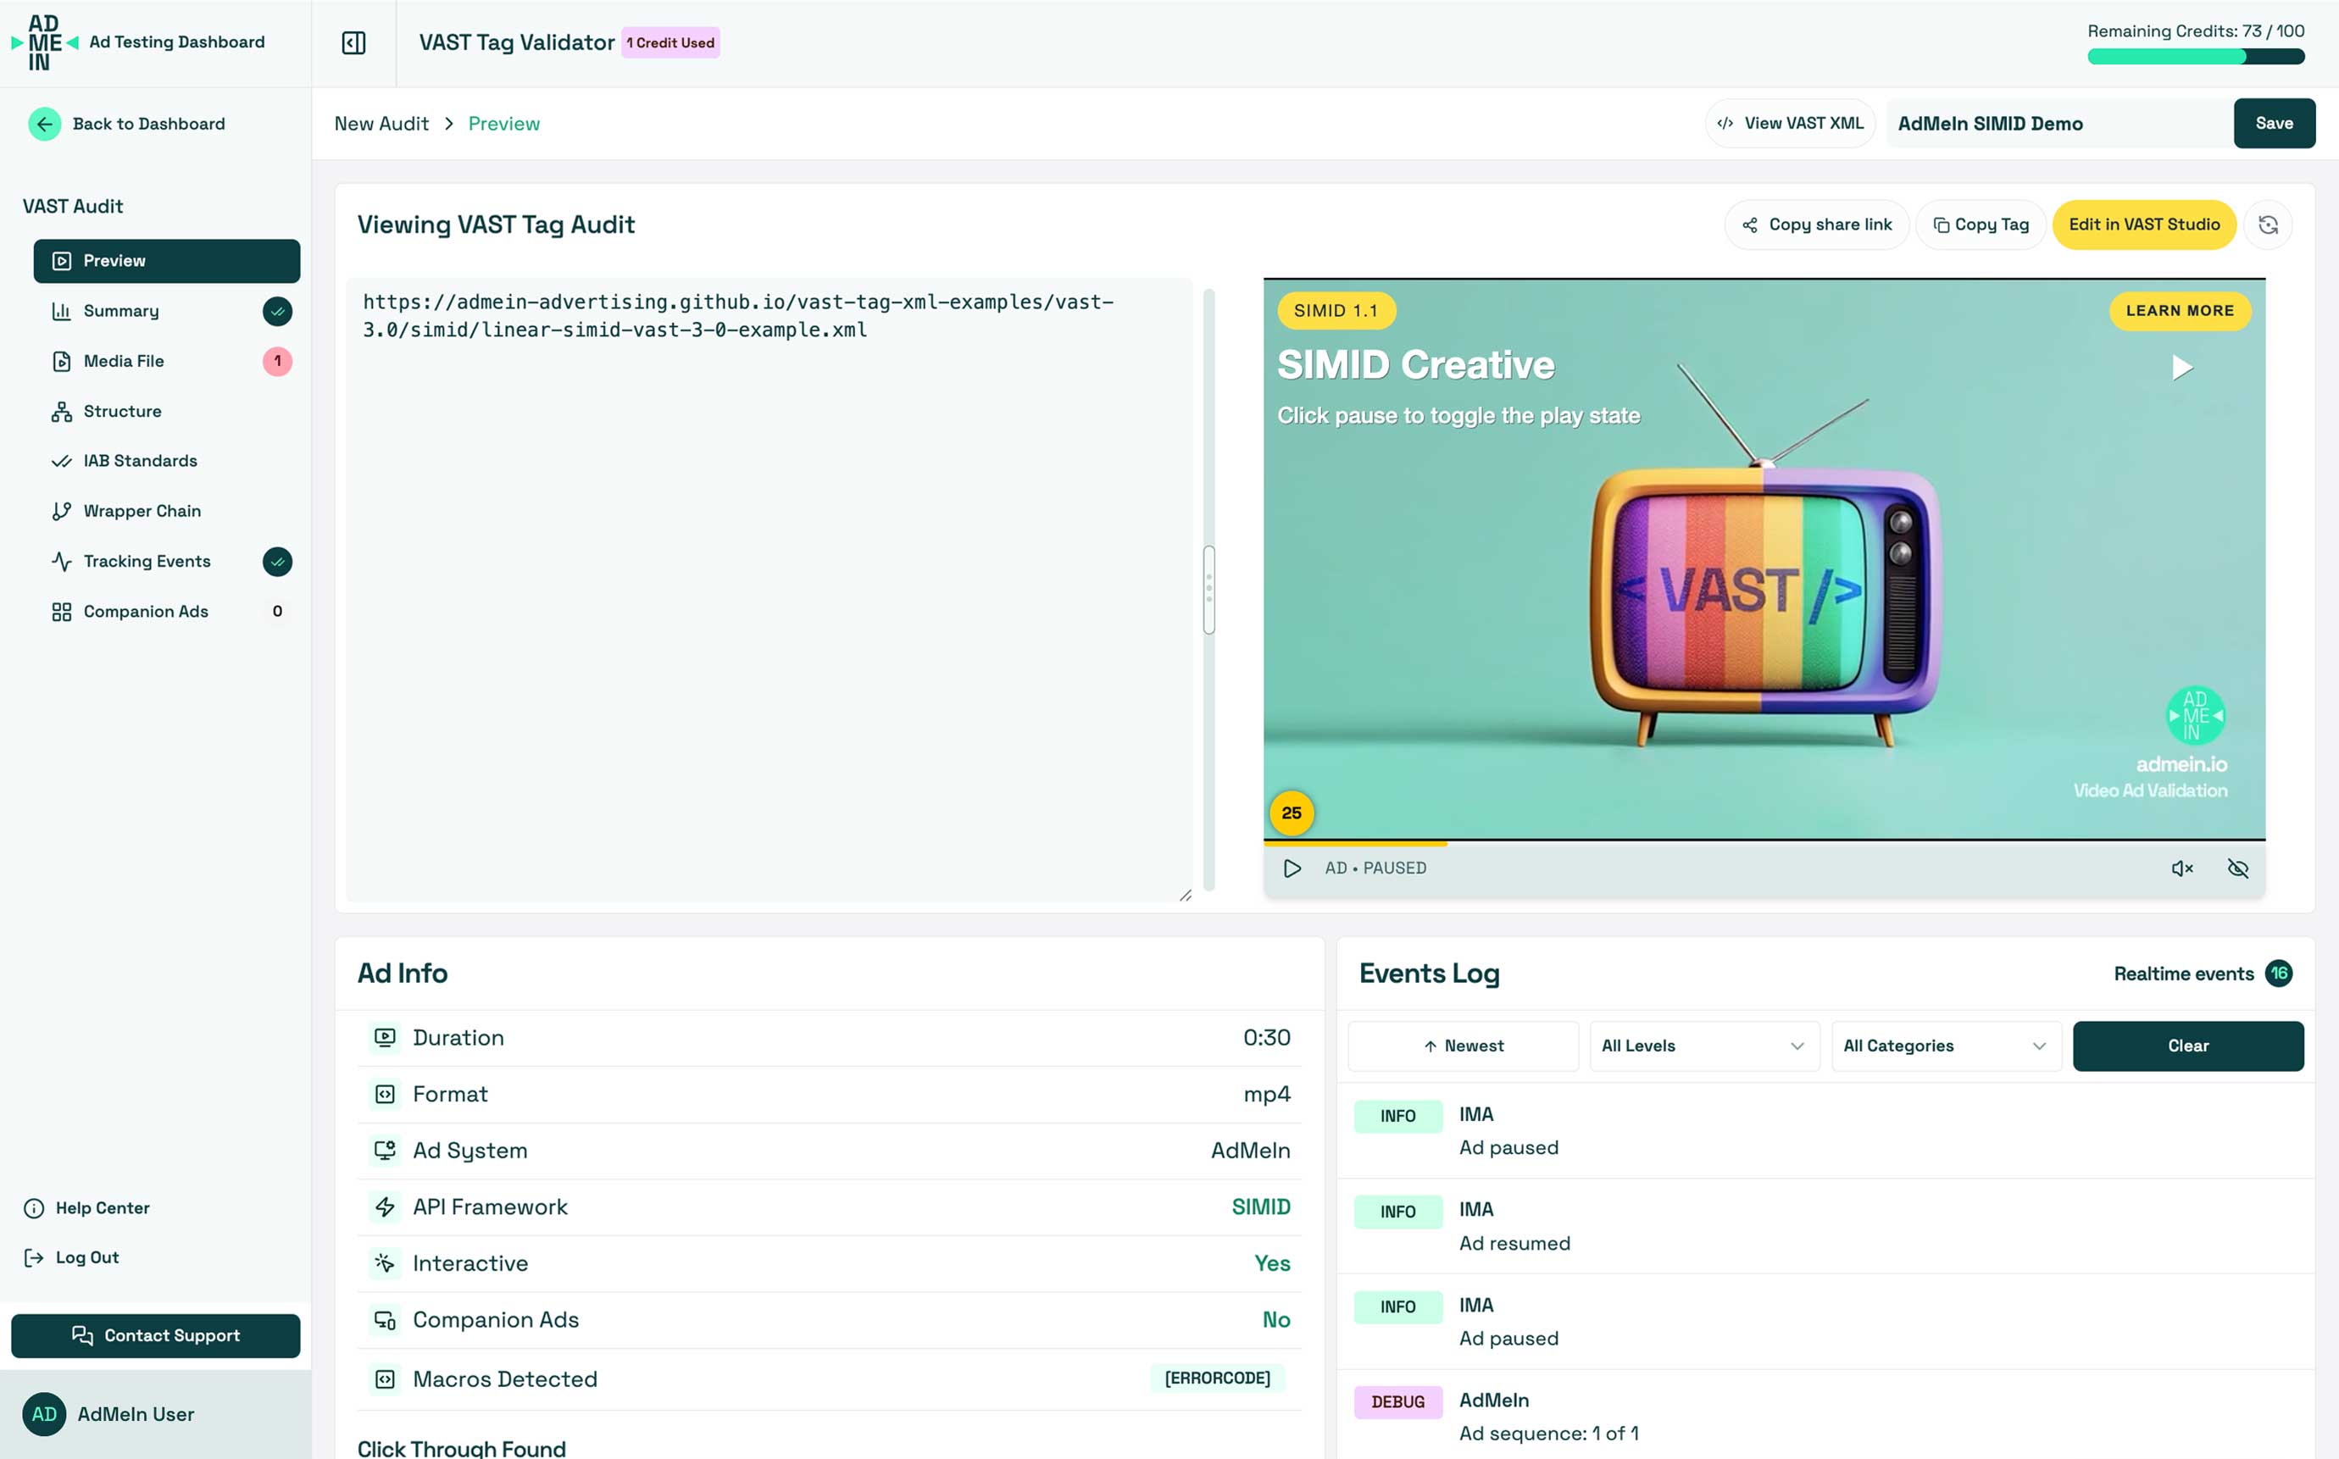Click the Remaining Credits progress bar

[2195, 57]
